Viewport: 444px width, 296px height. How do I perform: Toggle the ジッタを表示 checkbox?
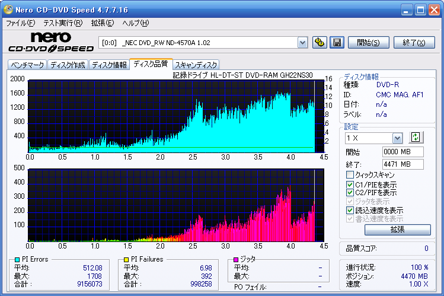[350, 202]
